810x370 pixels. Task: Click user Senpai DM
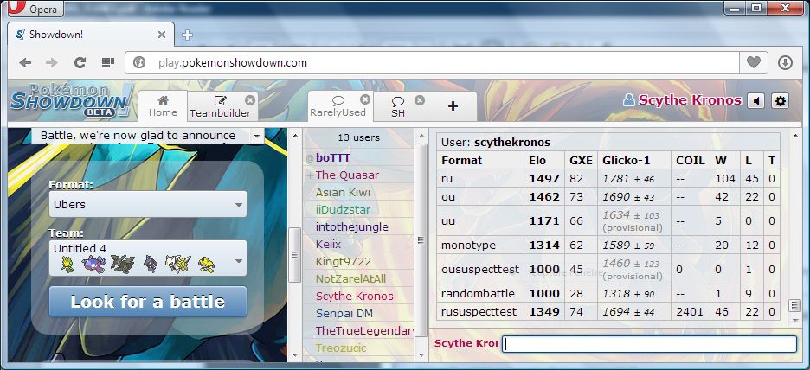click(344, 313)
